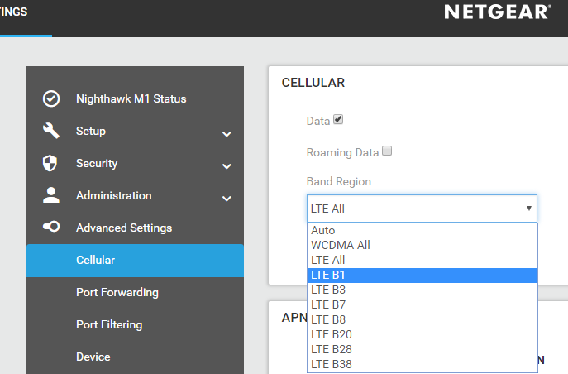Choose Auto in Band Region list
Viewport: 568px width, 374px height.
click(x=422, y=231)
